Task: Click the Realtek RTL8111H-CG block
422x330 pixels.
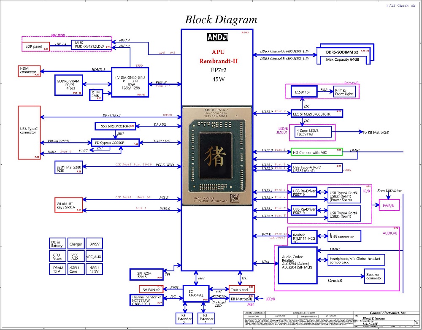Action: point(304,237)
